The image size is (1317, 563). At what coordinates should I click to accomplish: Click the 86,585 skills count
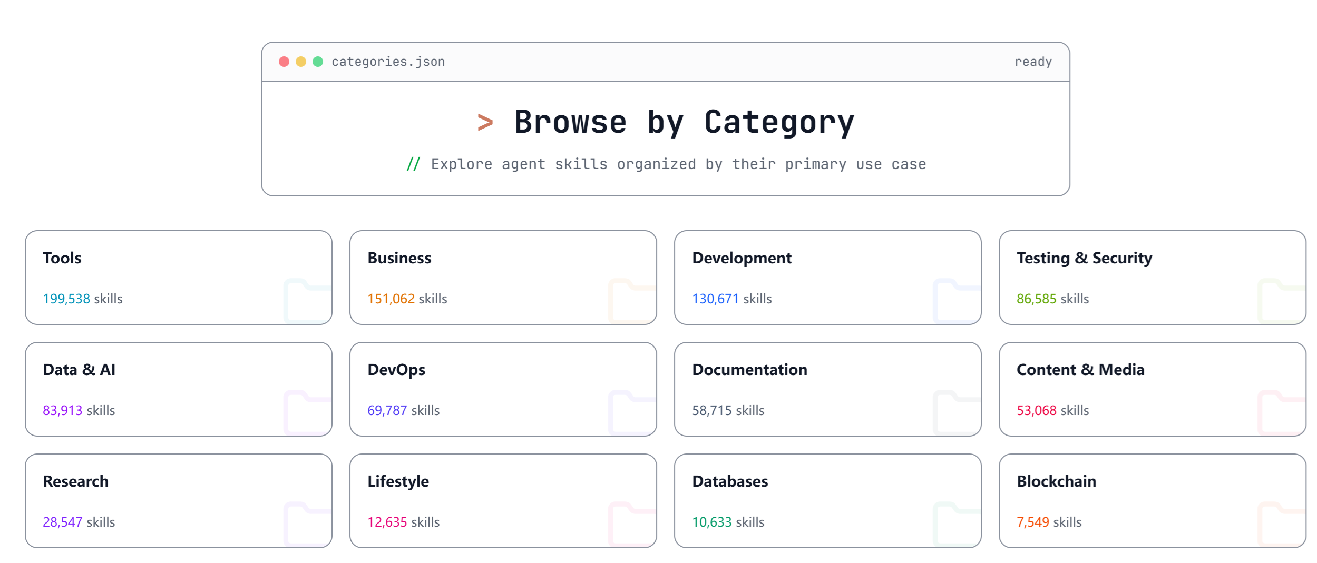tap(1053, 299)
